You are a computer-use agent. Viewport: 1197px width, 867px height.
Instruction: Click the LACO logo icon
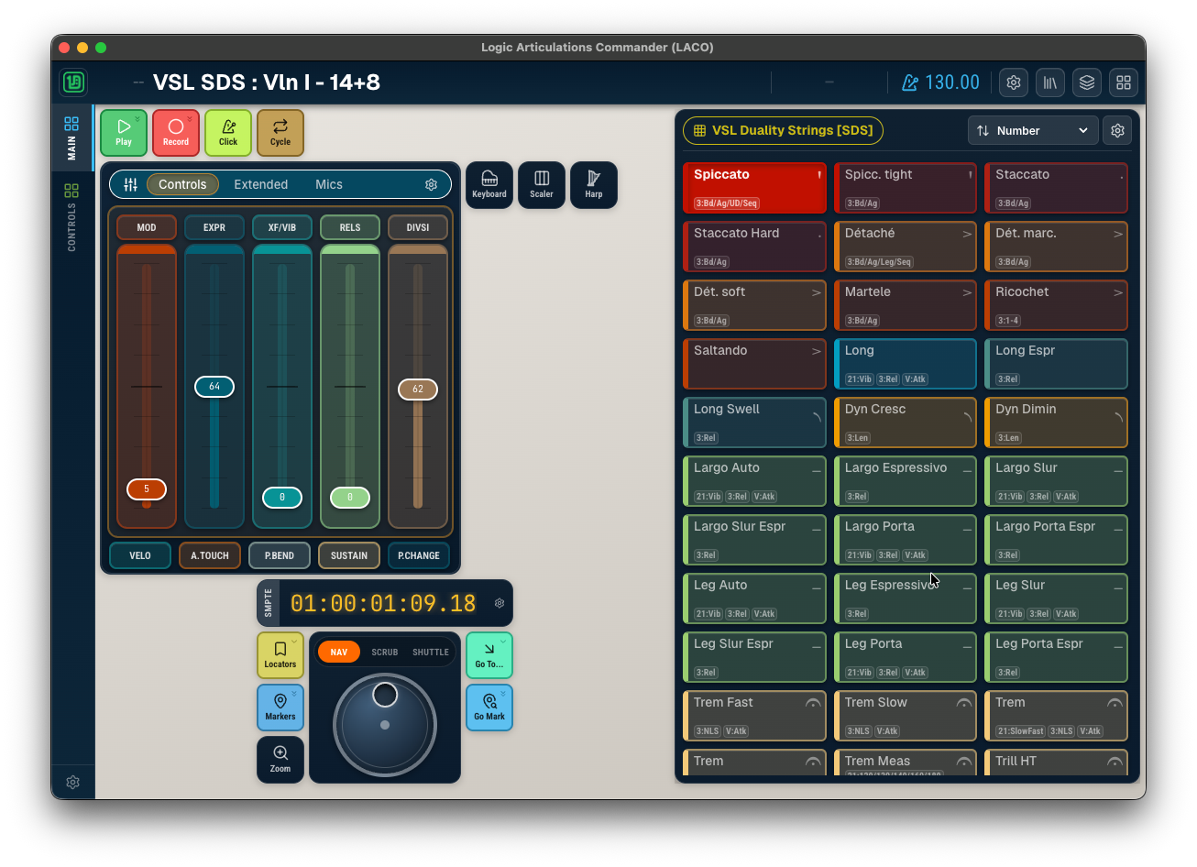pos(74,82)
